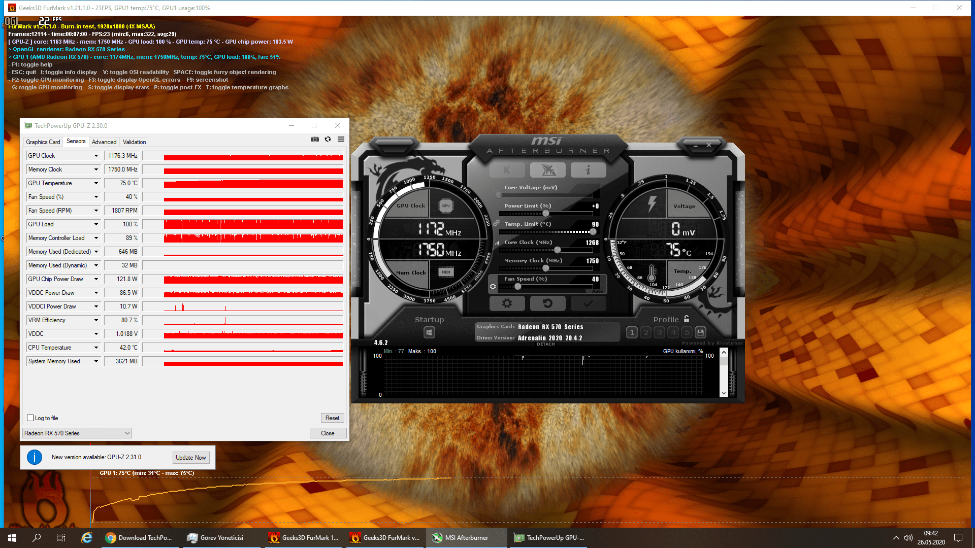Viewport: 975px width, 548px height.
Task: Open the GPU-Z hamburger menu icon
Action: [x=341, y=139]
